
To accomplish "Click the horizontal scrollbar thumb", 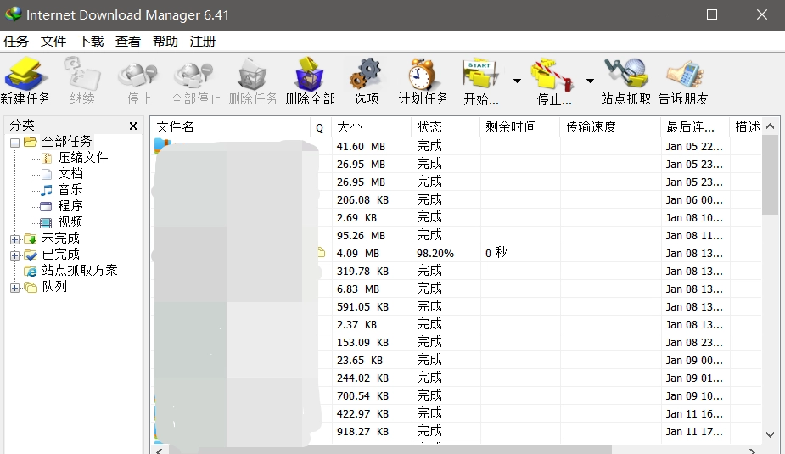I will (390, 450).
